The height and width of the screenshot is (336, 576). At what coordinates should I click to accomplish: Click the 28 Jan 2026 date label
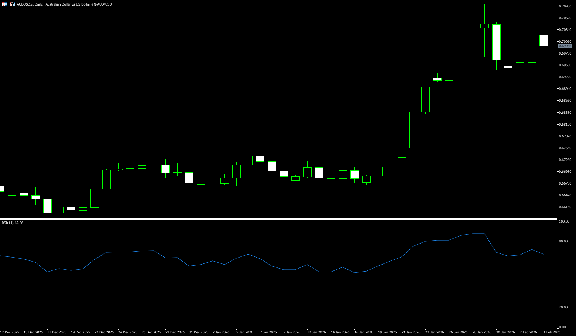(482, 332)
